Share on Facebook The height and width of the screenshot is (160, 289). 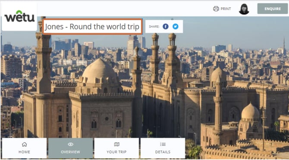(166, 27)
